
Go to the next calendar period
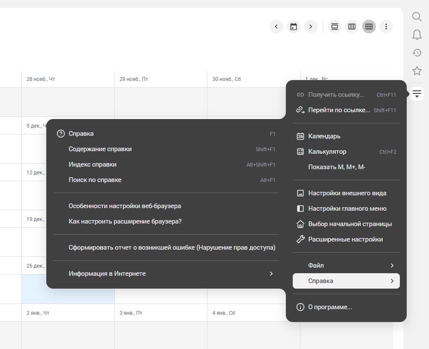click(x=311, y=27)
